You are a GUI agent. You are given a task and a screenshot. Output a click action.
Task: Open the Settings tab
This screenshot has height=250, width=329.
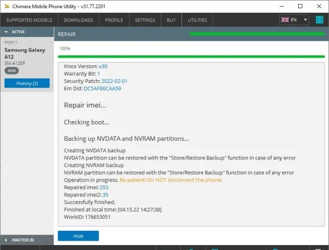coord(145,20)
